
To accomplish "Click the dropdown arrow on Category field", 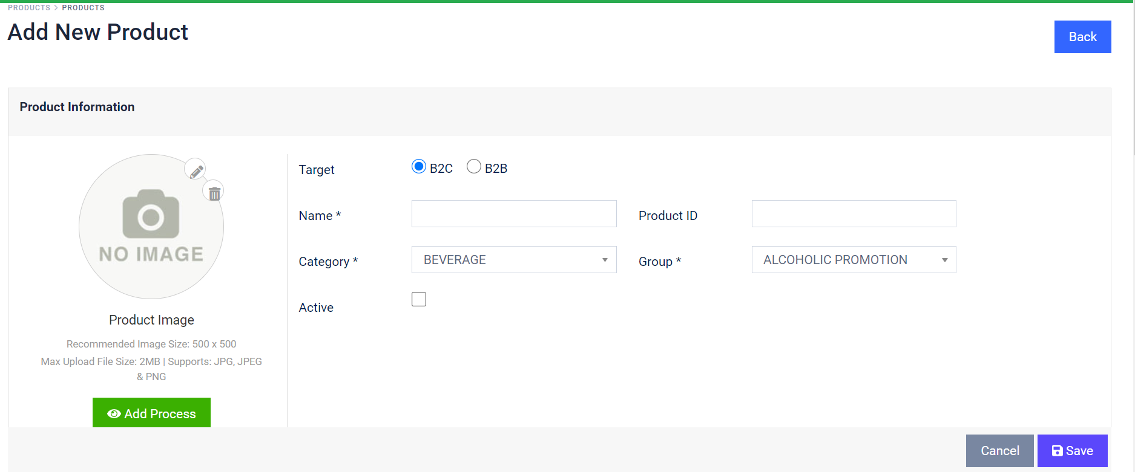I will click(x=604, y=259).
